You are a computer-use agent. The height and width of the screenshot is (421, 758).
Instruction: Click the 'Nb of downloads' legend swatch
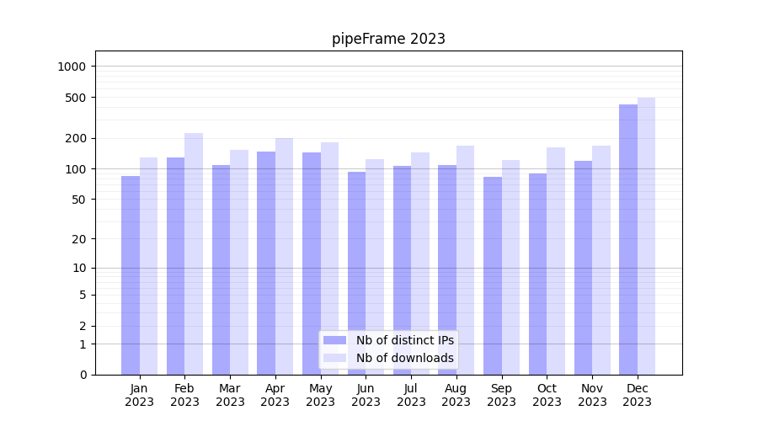(x=334, y=358)
